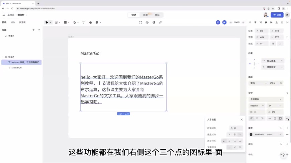Add a new page with plus
This screenshot has height=163, width=291.
(x=33, y=30)
